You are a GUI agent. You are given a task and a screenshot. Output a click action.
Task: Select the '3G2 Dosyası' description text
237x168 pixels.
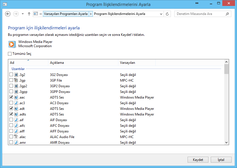pyautogui.click(x=59, y=75)
